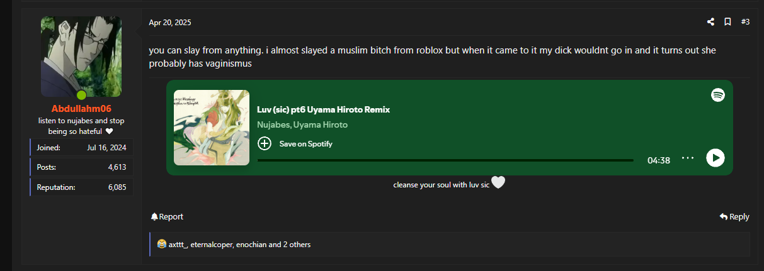
Task: Click the share icon on the post header
Action: 710,22
